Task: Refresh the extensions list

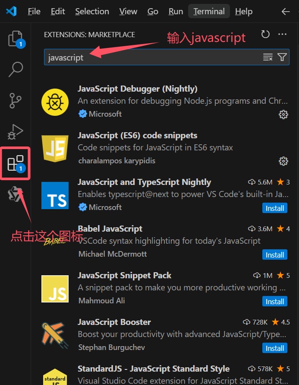Action: tap(265, 35)
